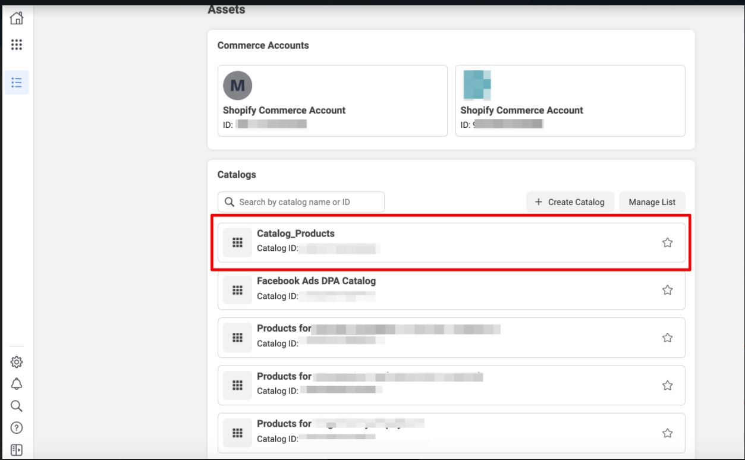The image size is (745, 460).
Task: Click the Catalog_Products grid icon
Action: pos(237,242)
